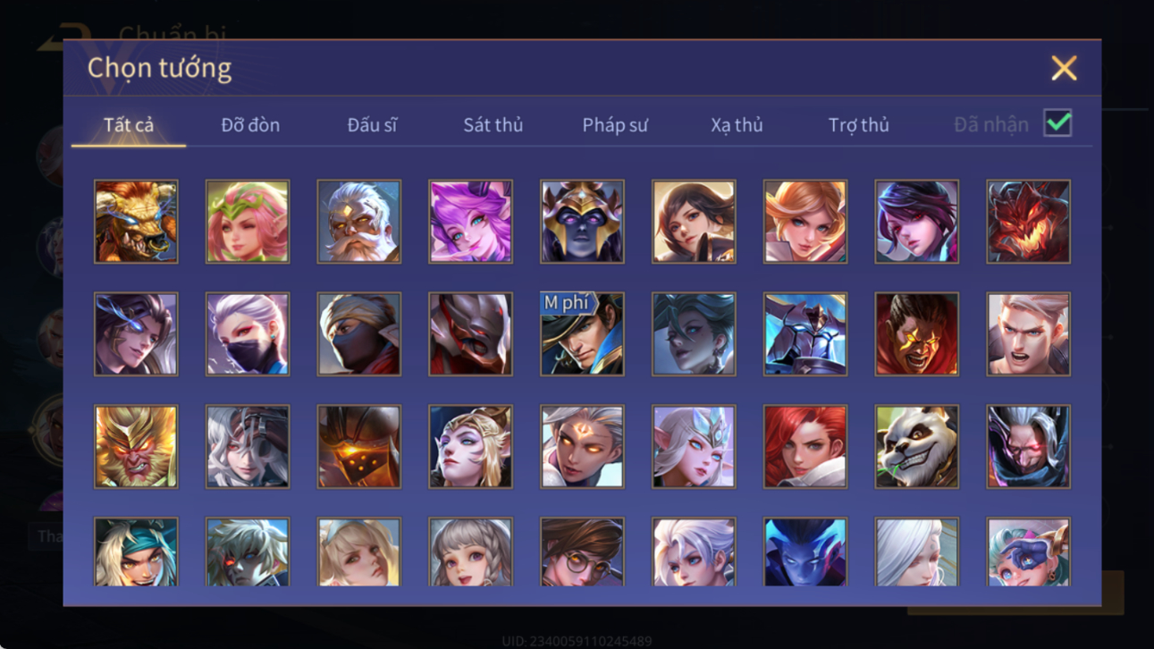Toggle the Đã nhận checkbox
The width and height of the screenshot is (1154, 649).
[x=1057, y=124]
